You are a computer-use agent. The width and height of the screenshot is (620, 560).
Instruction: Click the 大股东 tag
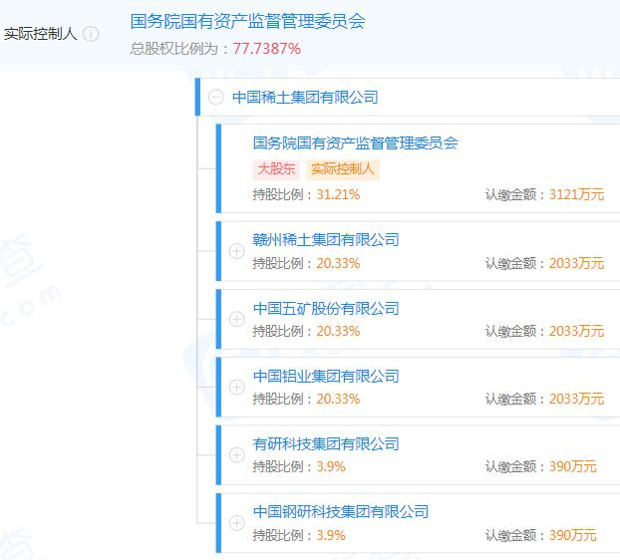[x=276, y=169]
